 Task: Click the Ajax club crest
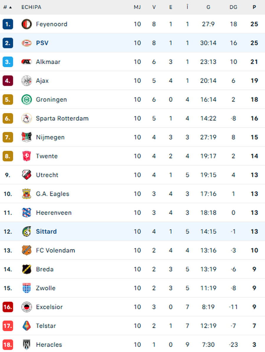26,81
